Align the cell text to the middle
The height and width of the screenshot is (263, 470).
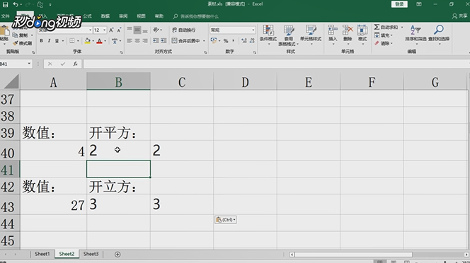[137, 30]
